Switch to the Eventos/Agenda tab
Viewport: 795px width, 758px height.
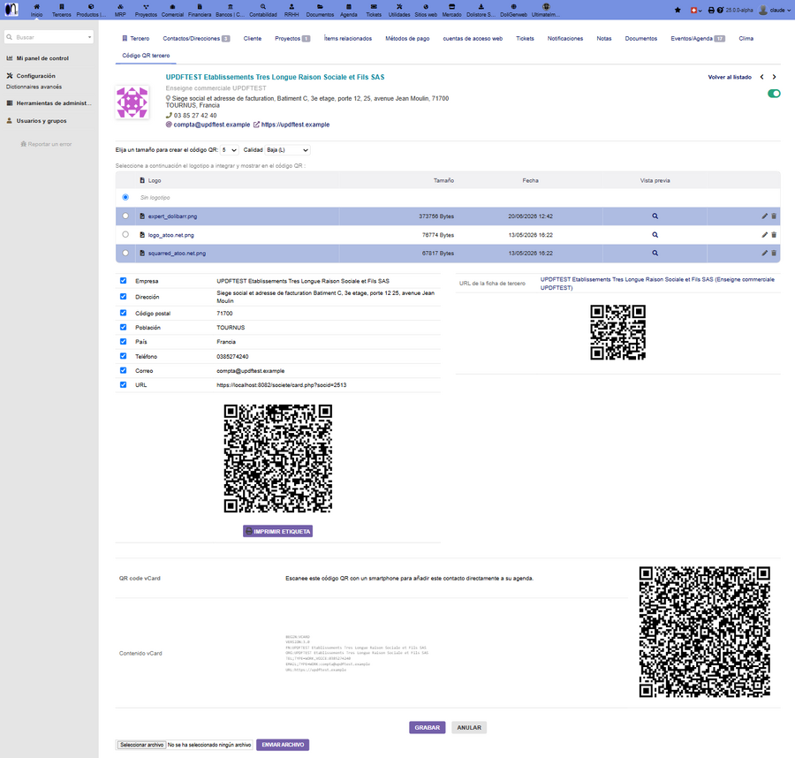click(x=698, y=39)
